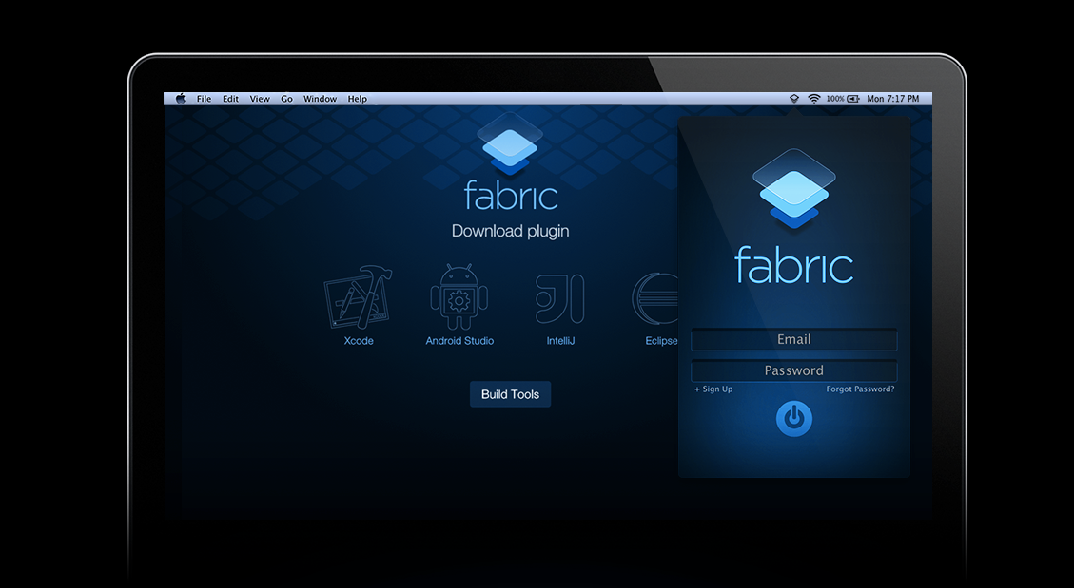Click the Android Studio label link
The width and height of the screenshot is (1074, 588).
coord(459,340)
